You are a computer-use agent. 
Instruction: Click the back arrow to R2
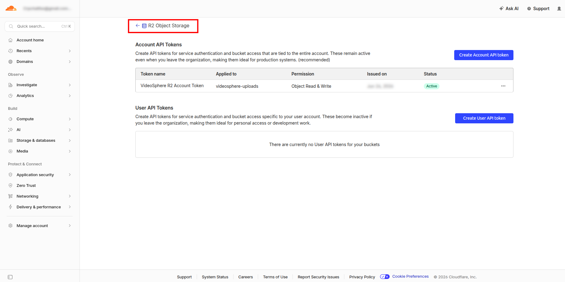(x=137, y=25)
